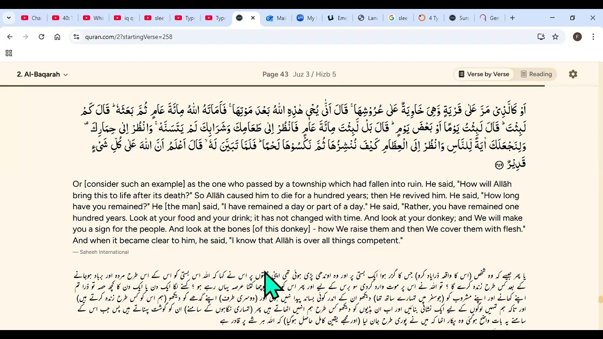Switch to the Outlook 'Mai' tab
The image size is (603, 339).
tap(276, 18)
